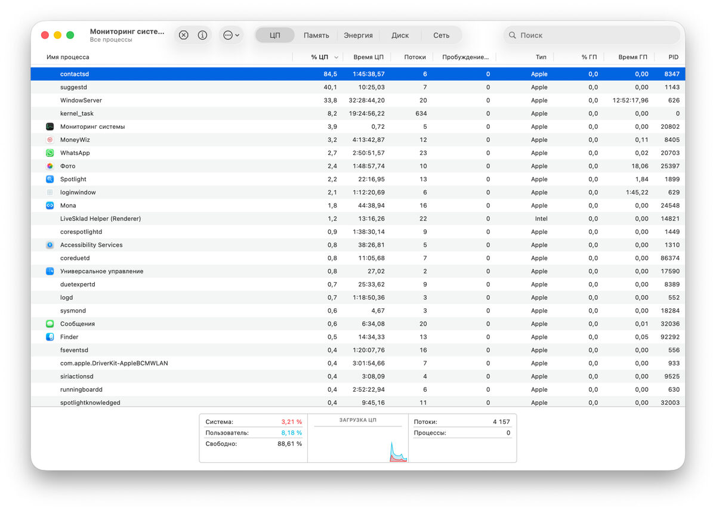
Task: Click PID value 86374
Action: pyautogui.click(x=670, y=258)
